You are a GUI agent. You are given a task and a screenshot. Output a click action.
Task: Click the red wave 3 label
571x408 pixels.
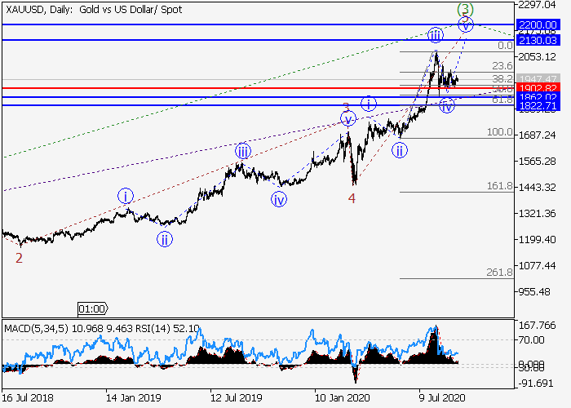(346, 107)
